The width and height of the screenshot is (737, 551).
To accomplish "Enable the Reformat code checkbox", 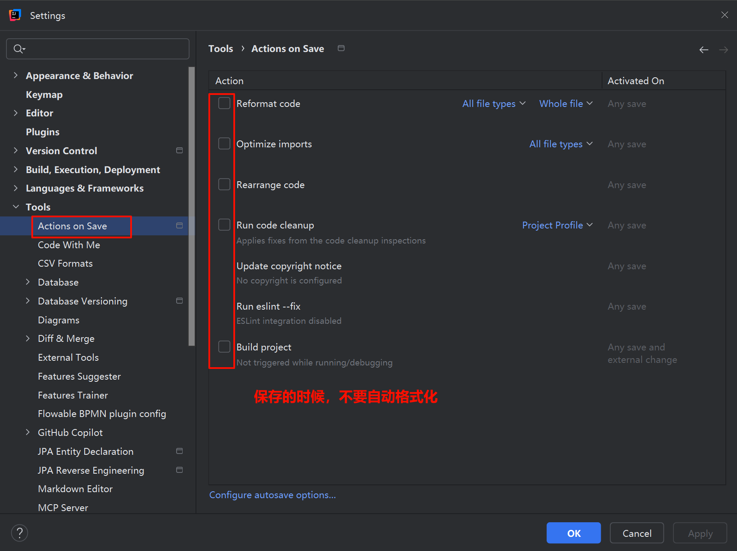I will [224, 103].
